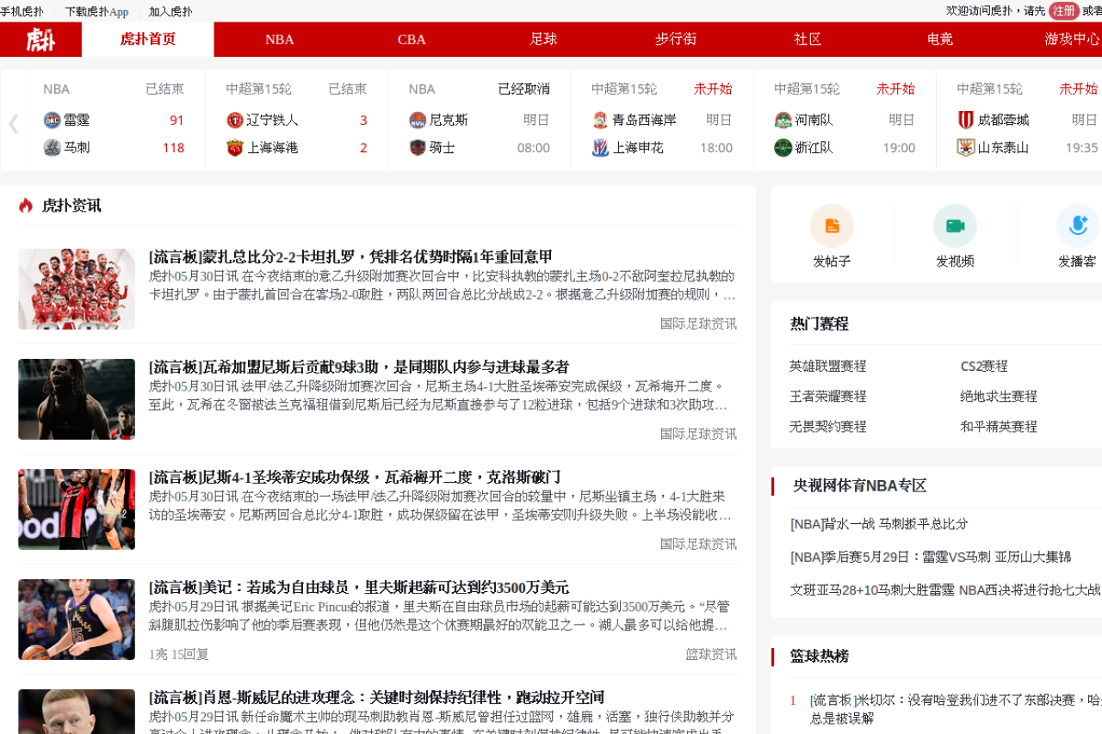Open the 虎扑首页 tab
Viewport: 1102px width, 734px height.
point(148,40)
